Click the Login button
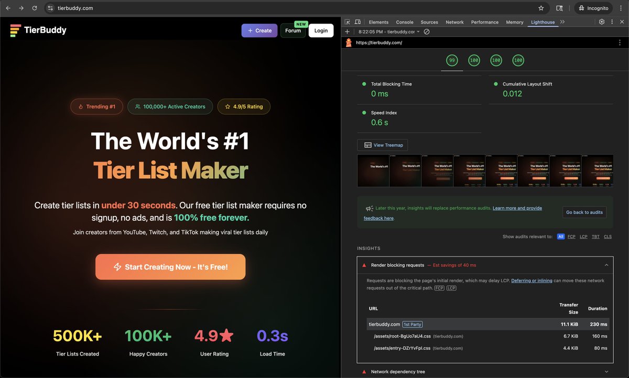The width and height of the screenshot is (629, 378). click(x=321, y=30)
